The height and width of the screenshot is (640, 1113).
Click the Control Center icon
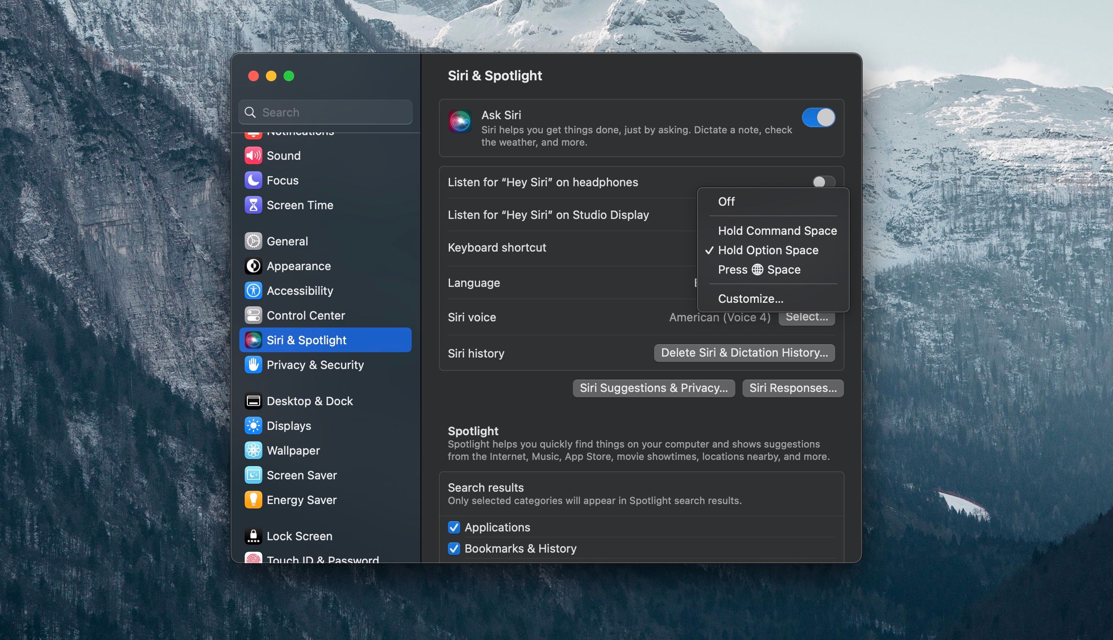[x=254, y=315]
